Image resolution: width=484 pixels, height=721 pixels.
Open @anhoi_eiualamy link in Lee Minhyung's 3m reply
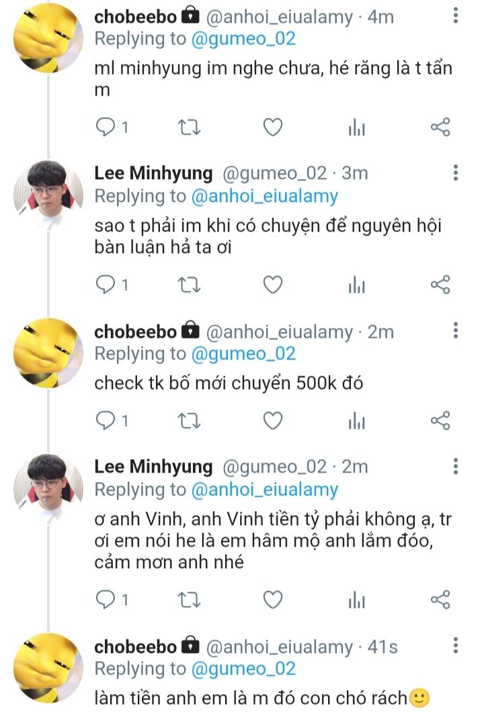point(265,196)
